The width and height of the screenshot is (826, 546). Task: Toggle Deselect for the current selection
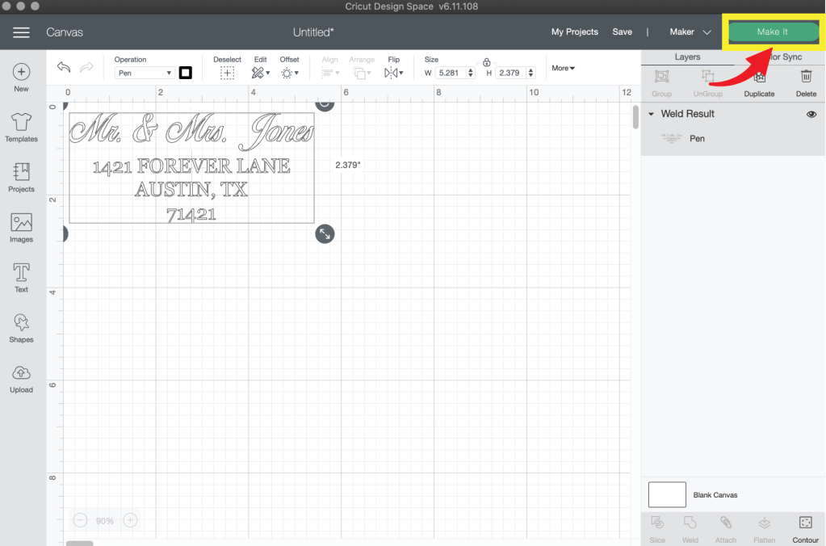(228, 73)
